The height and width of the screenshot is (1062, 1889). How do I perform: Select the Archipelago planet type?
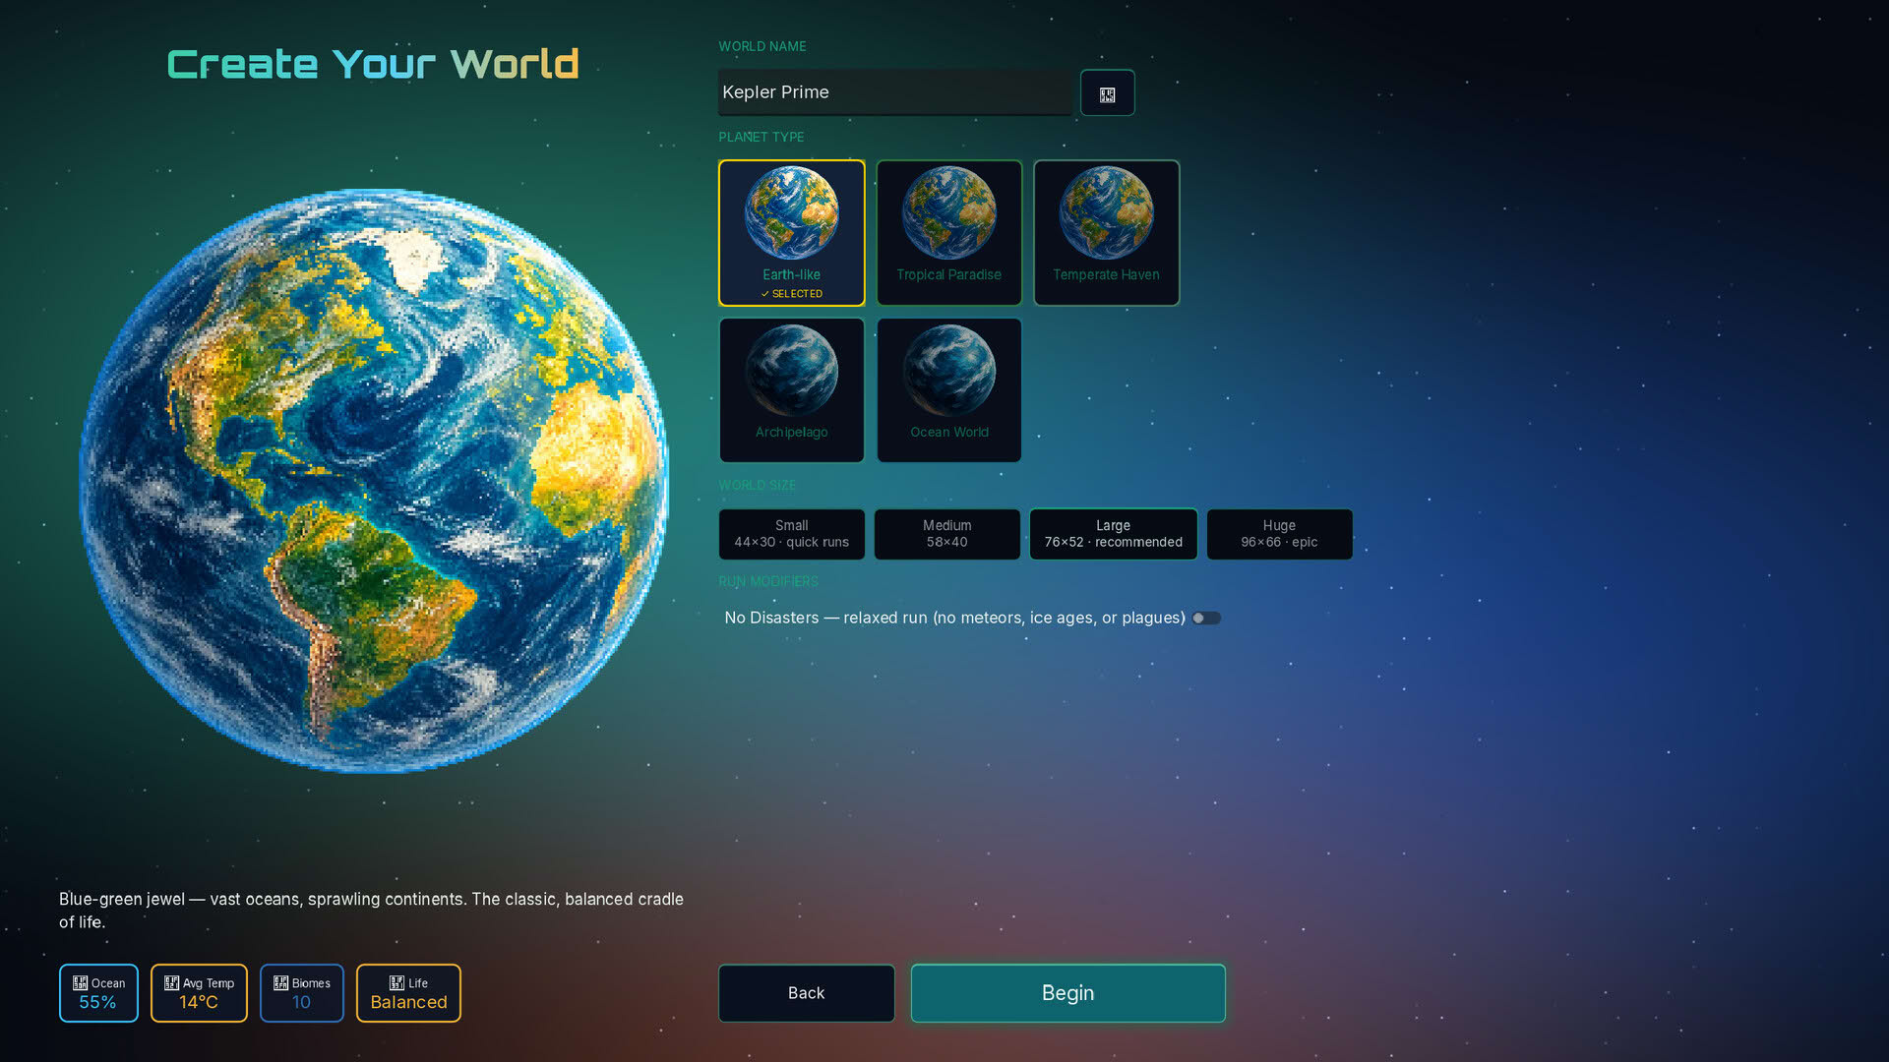791,390
